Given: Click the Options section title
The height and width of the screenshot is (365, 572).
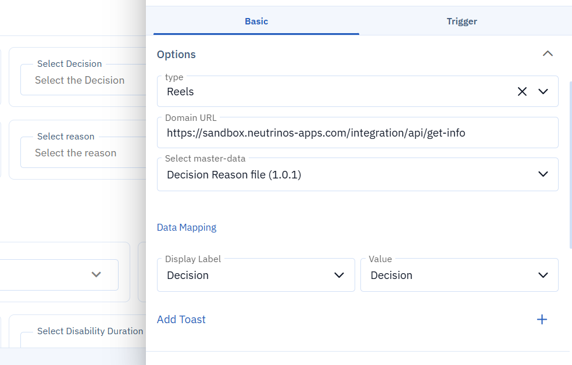Looking at the screenshot, I should click(176, 54).
